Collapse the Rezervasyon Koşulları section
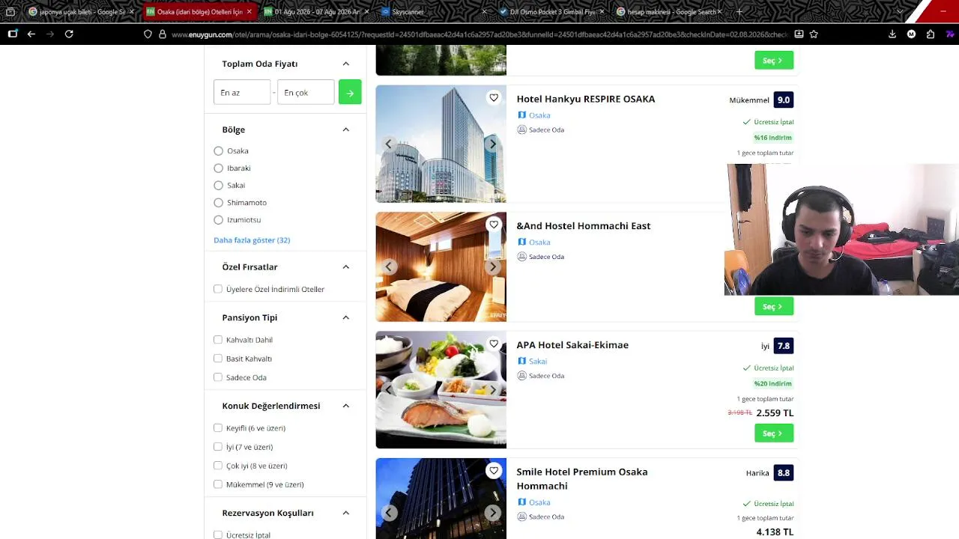The image size is (959, 539). click(345, 513)
